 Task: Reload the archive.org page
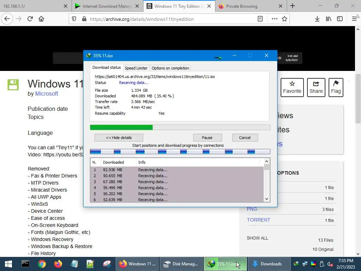(x=30, y=19)
